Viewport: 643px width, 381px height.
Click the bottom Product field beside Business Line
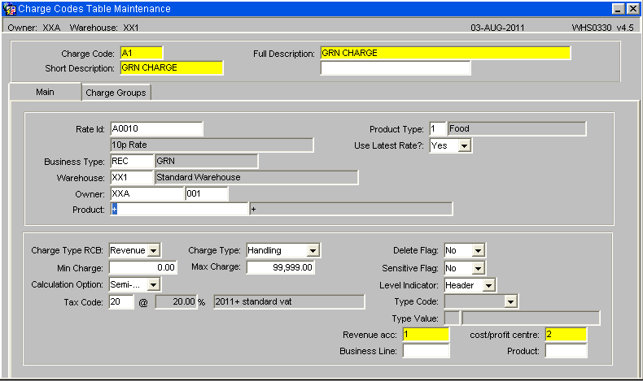[x=566, y=351]
